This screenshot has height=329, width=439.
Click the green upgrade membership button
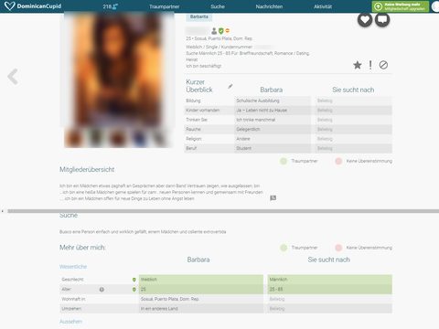(401, 6)
